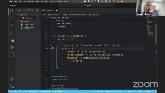Open the notifications bell in status bar
Image resolution: width=165 pixels, height=93 pixels.
154,91
